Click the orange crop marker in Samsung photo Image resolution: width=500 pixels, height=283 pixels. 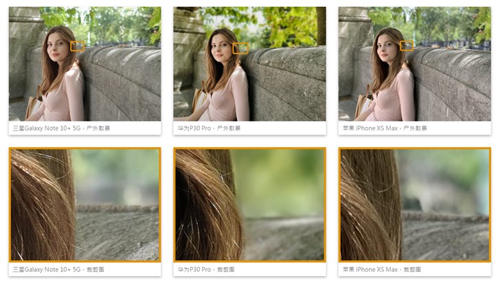pyautogui.click(x=78, y=46)
